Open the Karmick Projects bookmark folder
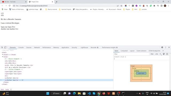The width and height of the screenshot is (171, 96). [x=65, y=9]
